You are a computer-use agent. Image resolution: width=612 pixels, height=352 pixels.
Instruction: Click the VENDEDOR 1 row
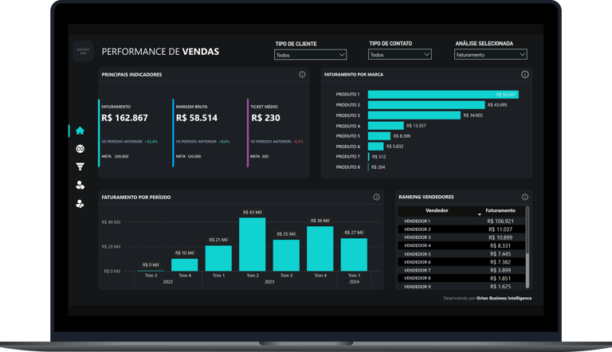click(461, 221)
